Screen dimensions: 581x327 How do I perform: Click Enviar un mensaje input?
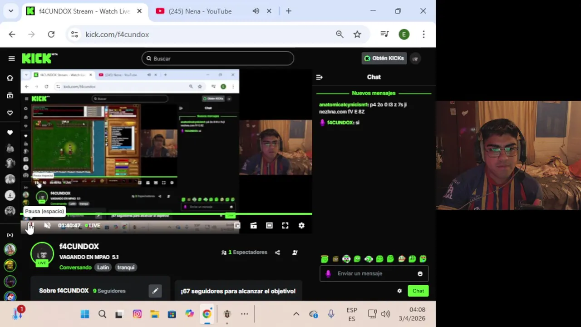pyautogui.click(x=374, y=273)
